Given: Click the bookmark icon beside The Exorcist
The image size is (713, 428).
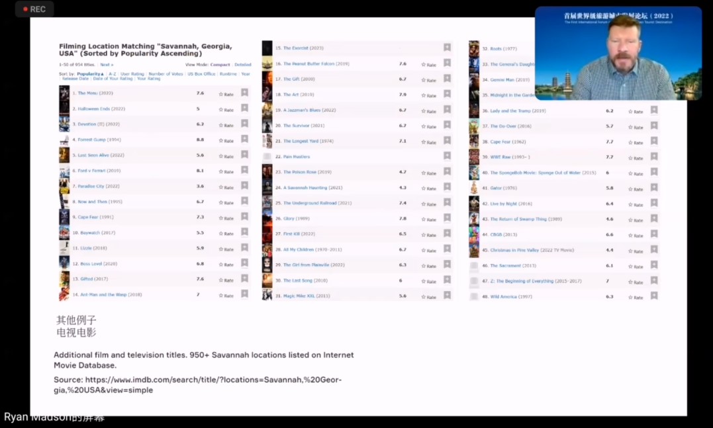Looking at the screenshot, I should pos(447,48).
